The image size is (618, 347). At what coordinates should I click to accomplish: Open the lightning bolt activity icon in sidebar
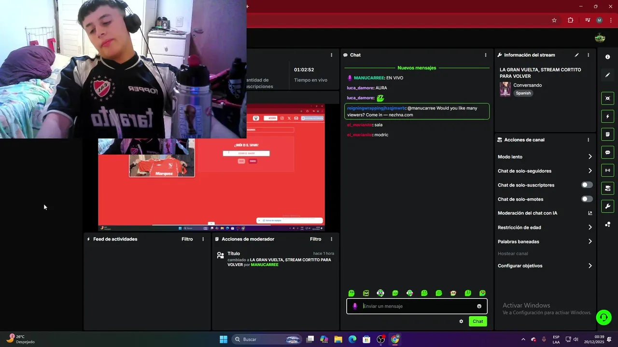tap(607, 116)
